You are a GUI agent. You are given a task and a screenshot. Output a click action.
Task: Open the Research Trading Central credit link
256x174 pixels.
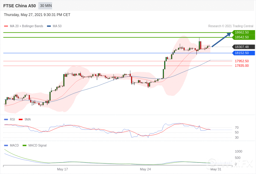click(231, 26)
